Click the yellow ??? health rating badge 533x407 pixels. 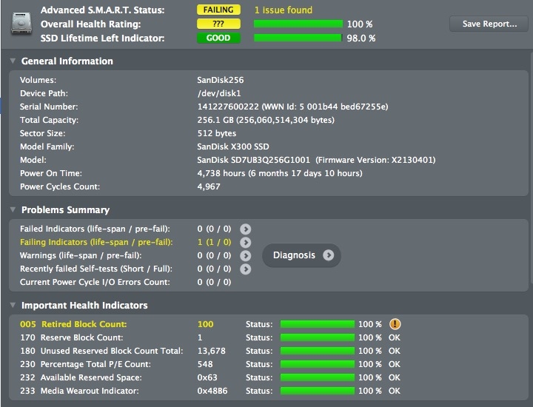(x=218, y=24)
